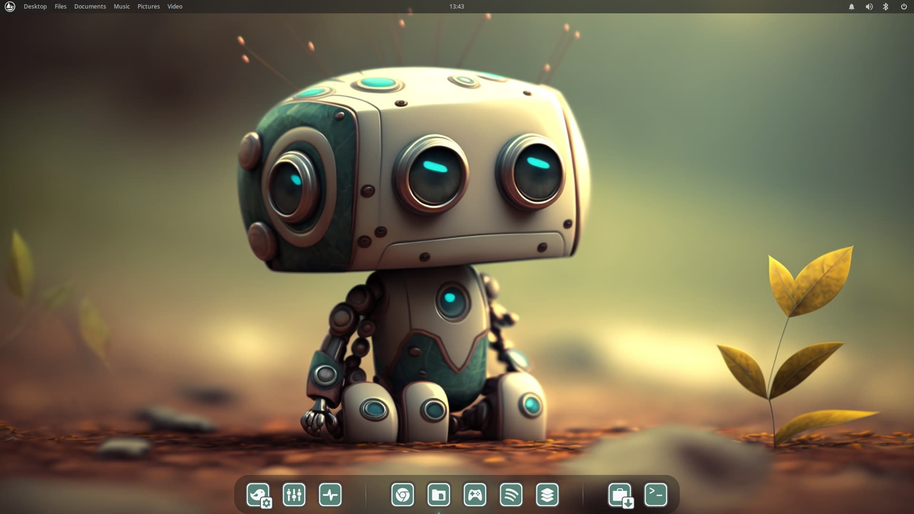Launch terminal from dock
914x514 pixels.
[656, 495]
